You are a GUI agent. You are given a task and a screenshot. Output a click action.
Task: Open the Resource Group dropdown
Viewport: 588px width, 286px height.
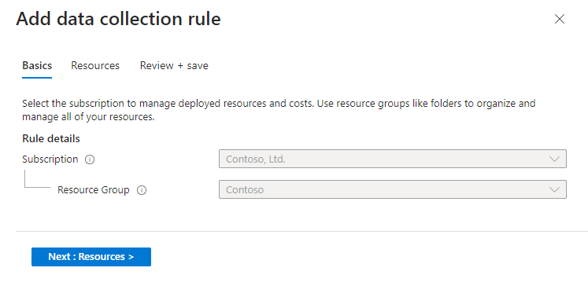[x=393, y=190]
